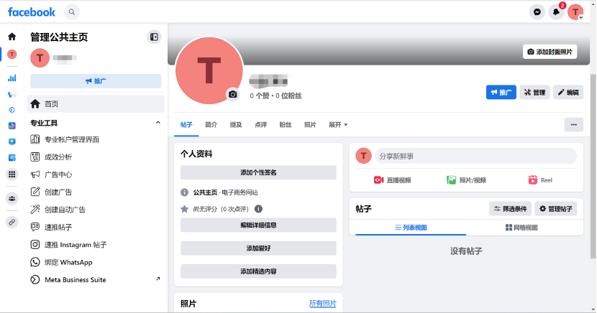
Task: Switch to 列表视图 list view
Action: [411, 228]
